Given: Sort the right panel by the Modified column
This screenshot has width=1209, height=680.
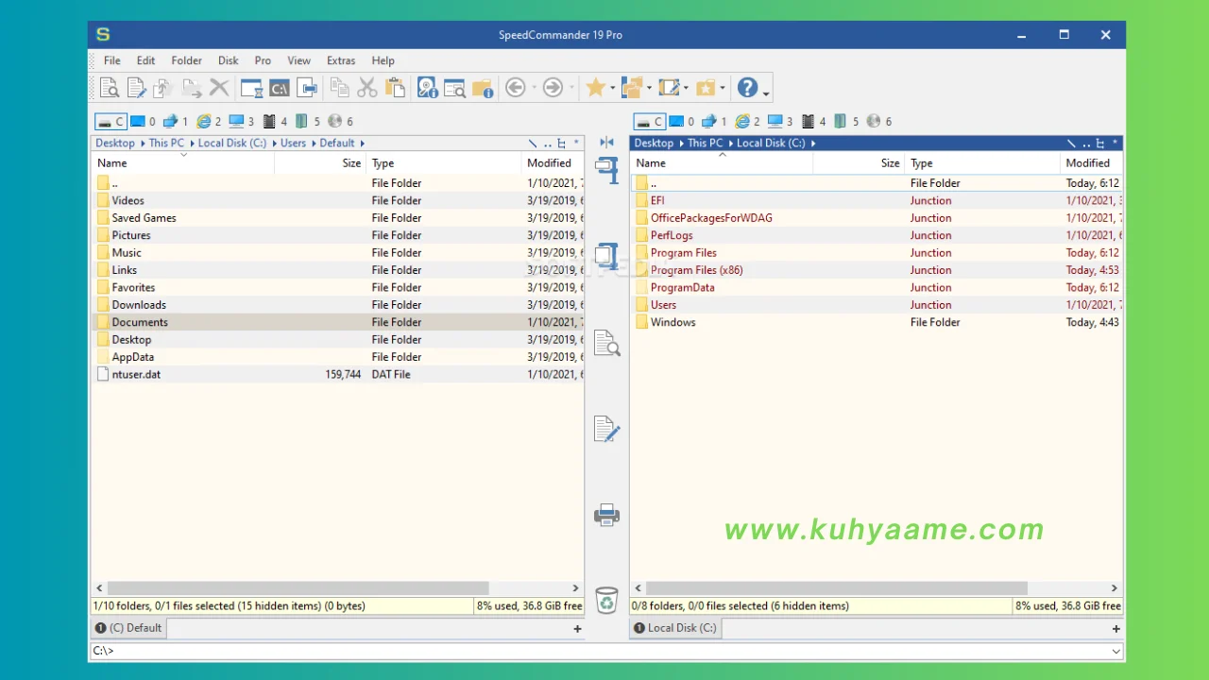Looking at the screenshot, I should (1092, 163).
